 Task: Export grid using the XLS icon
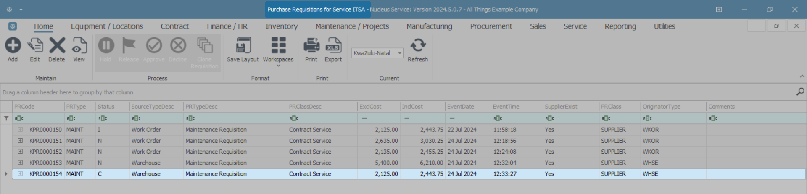(x=333, y=45)
